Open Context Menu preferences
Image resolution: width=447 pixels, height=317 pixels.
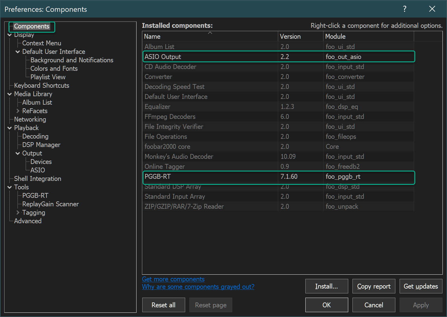pos(42,43)
